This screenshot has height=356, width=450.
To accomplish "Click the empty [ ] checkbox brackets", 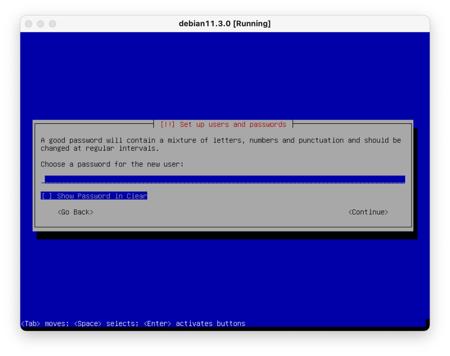I will coord(47,196).
